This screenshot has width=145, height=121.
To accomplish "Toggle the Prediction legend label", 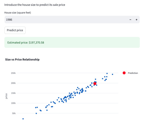I will click(x=133, y=73).
